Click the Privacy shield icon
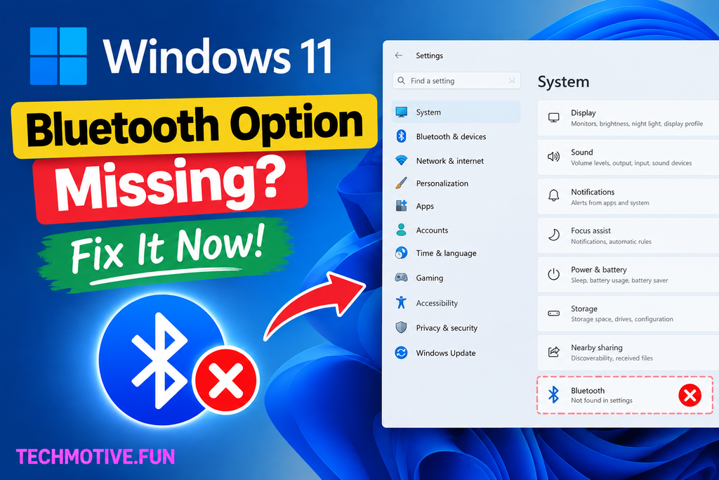The height and width of the screenshot is (480, 719). [401, 327]
